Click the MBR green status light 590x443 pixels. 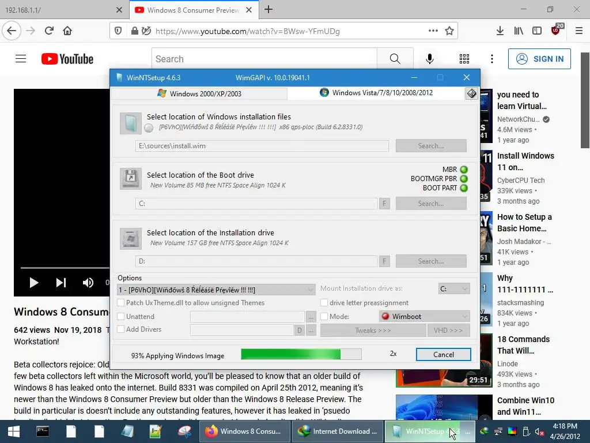[x=464, y=170]
